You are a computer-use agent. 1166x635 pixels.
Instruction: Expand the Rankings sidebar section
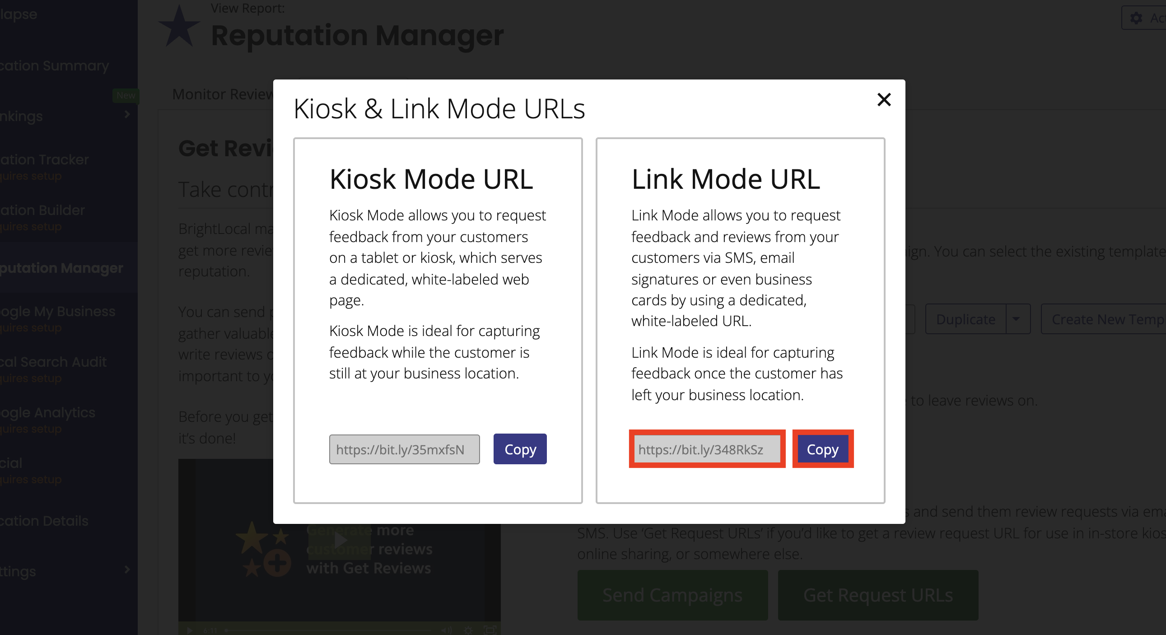(127, 116)
